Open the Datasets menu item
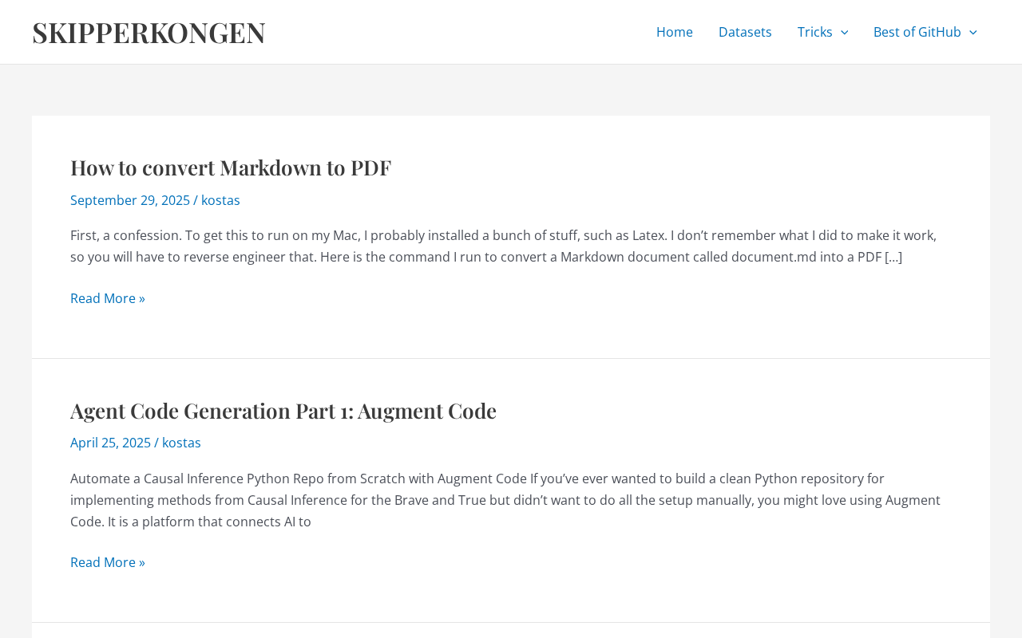Viewport: 1022px width, 638px height. tap(745, 32)
